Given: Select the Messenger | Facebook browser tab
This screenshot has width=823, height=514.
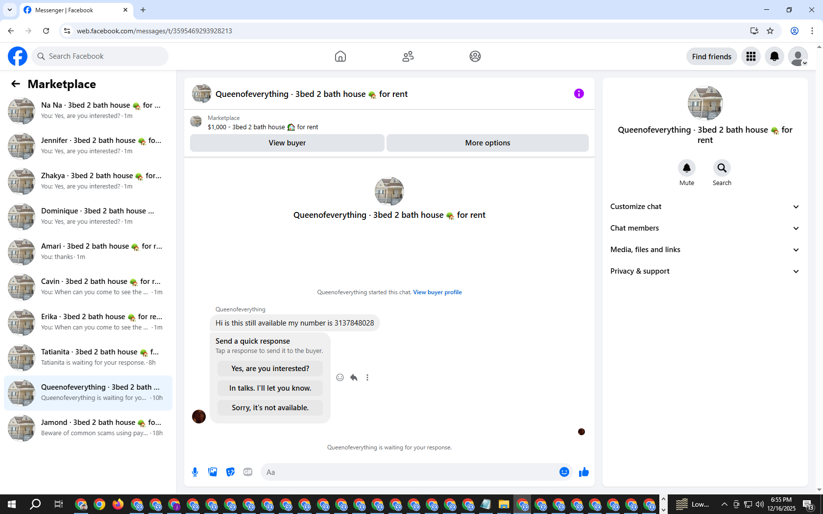Looking at the screenshot, I should pyautogui.click(x=76, y=10).
